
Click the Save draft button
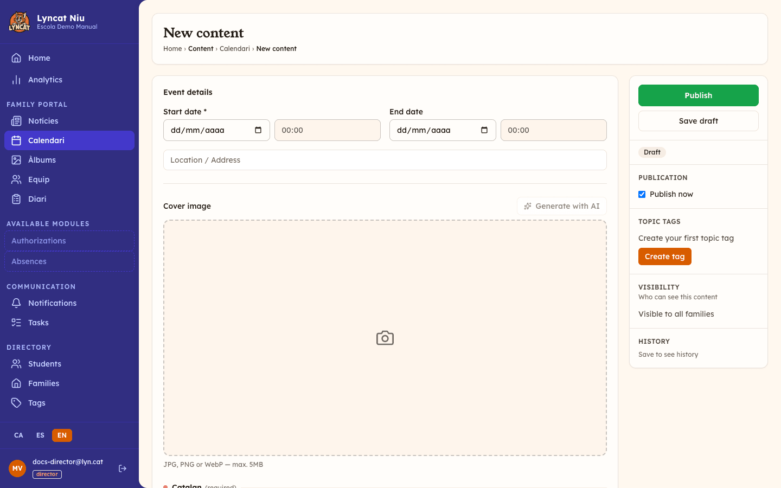pos(699,121)
